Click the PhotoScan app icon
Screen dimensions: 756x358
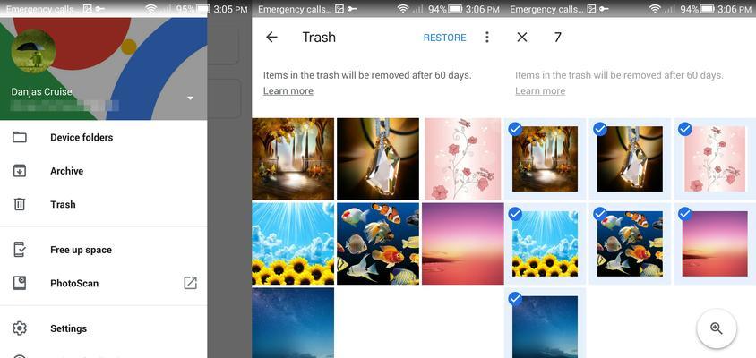[x=20, y=284]
